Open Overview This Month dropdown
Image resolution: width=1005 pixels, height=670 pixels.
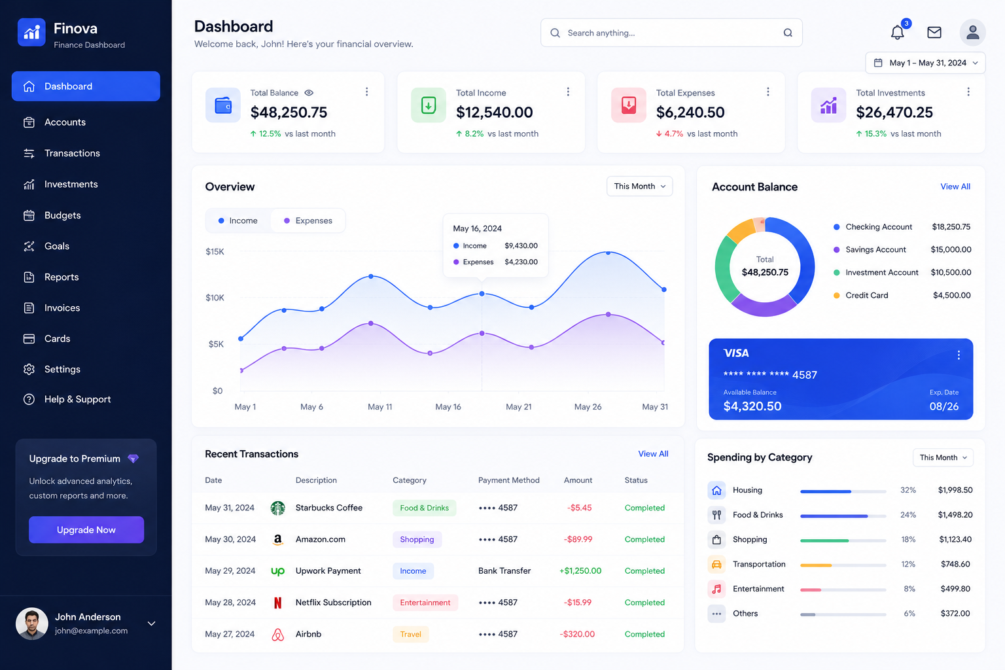pos(639,186)
